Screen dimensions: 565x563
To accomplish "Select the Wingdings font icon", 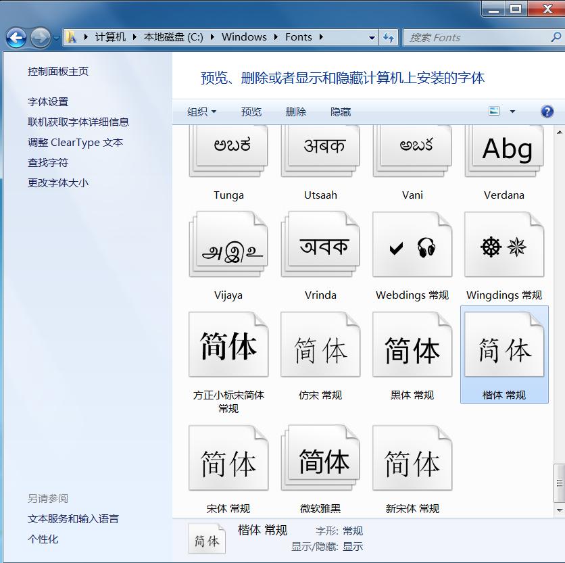I will click(504, 245).
